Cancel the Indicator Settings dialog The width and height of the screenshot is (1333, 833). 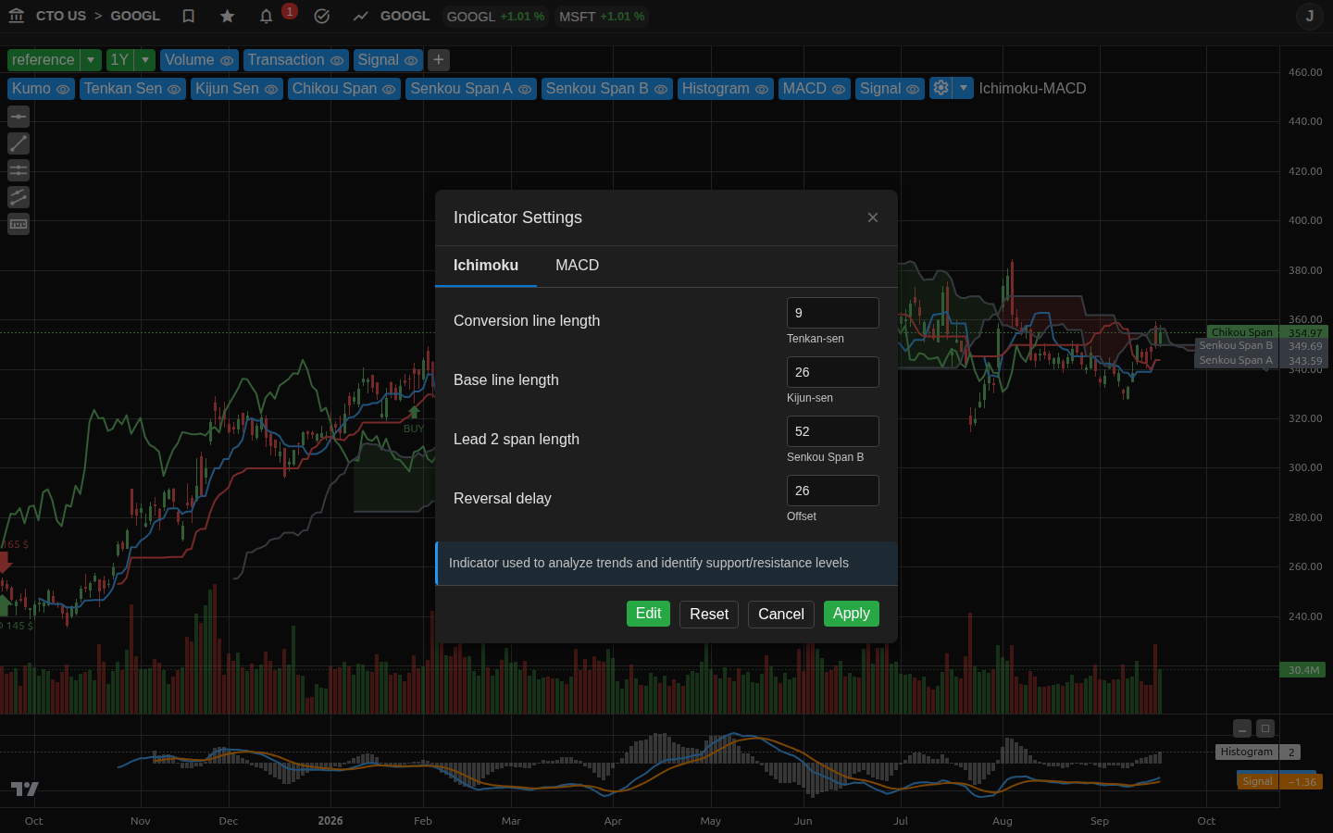click(781, 615)
